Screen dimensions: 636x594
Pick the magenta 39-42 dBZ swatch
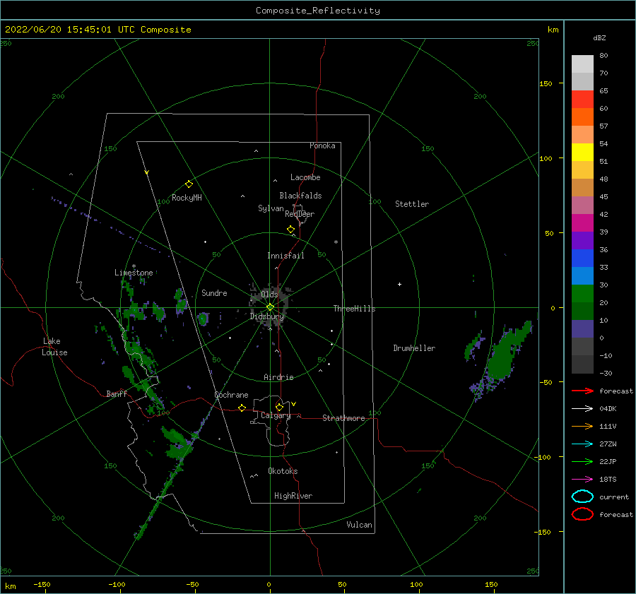(582, 222)
